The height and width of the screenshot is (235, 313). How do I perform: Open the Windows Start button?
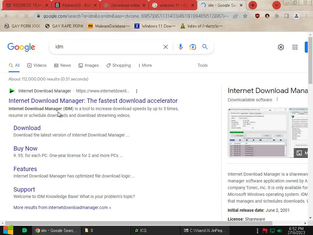click(x=8, y=230)
